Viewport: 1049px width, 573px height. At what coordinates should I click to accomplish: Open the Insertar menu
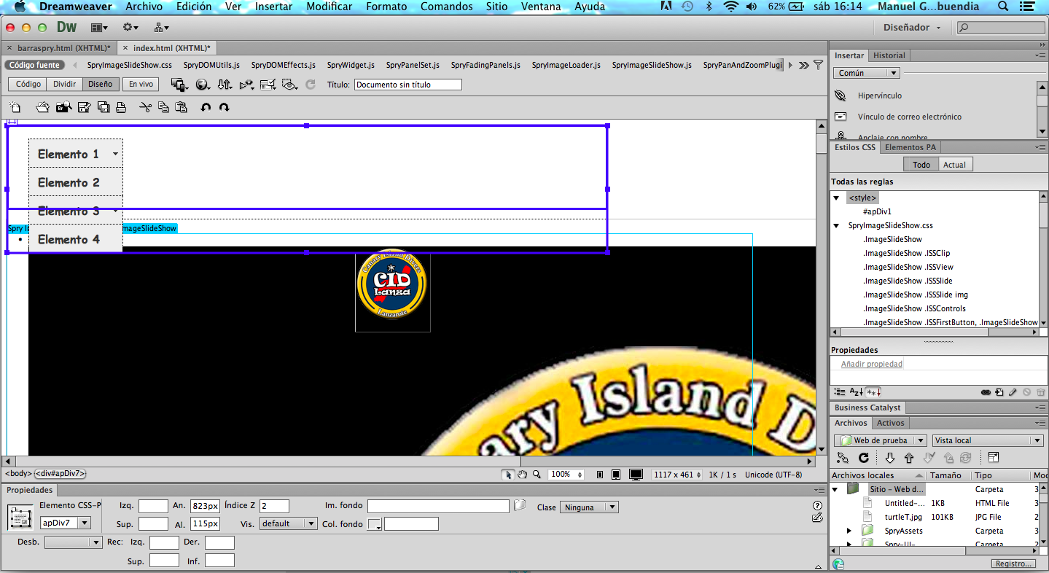273,7
